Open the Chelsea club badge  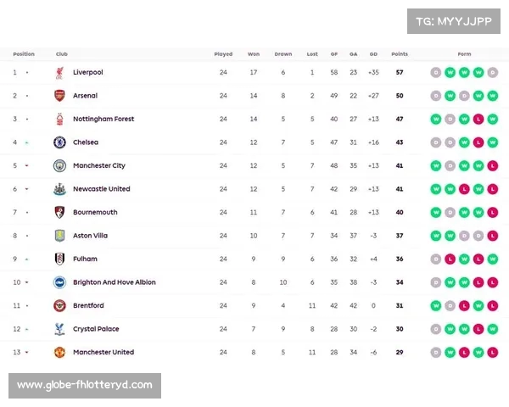59,142
